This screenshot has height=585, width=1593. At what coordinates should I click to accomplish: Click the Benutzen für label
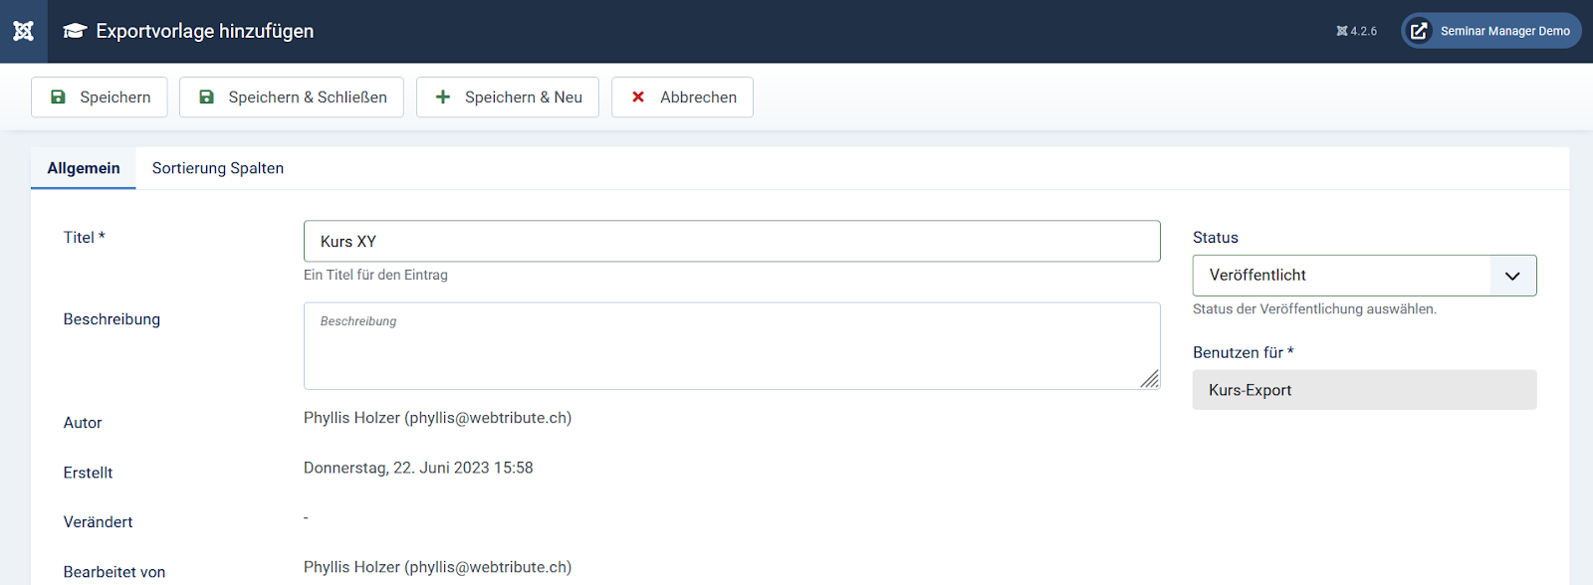click(x=1244, y=353)
